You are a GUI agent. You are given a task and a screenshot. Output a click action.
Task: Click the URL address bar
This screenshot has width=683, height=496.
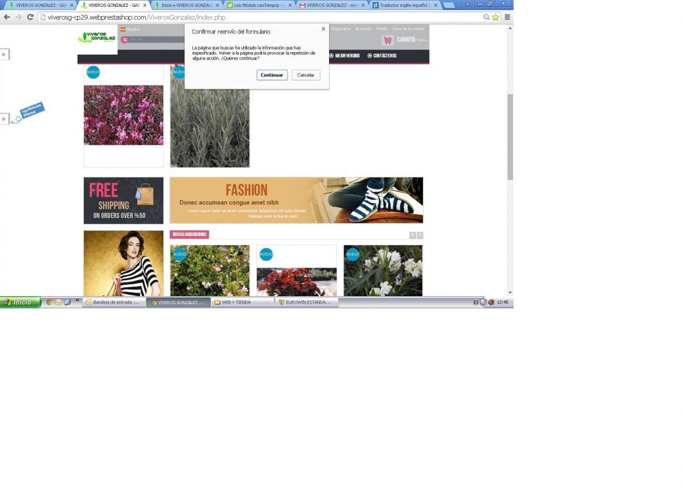click(x=261, y=17)
